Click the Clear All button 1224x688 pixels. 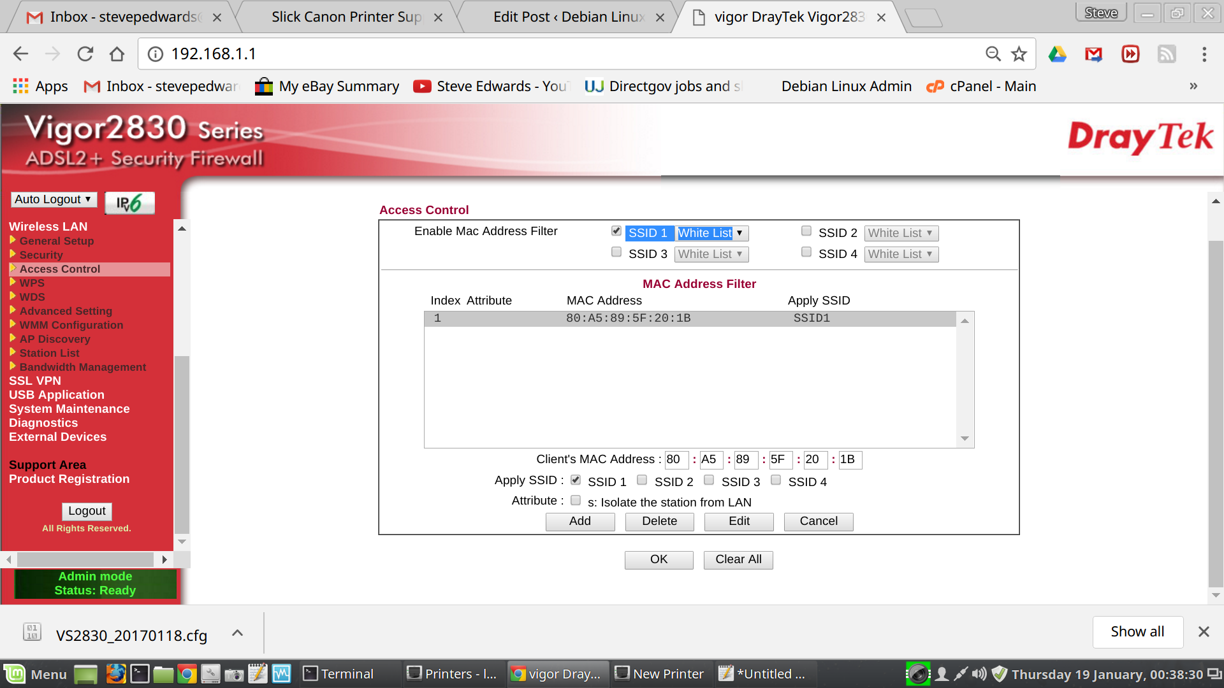[x=738, y=559]
